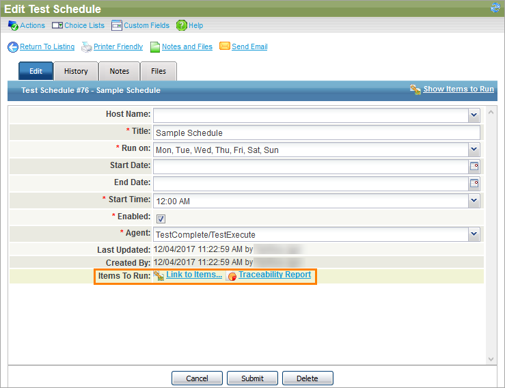This screenshot has width=505, height=388.
Task: Click the Start Time field showing 12:00 AM
Action: pos(311,201)
